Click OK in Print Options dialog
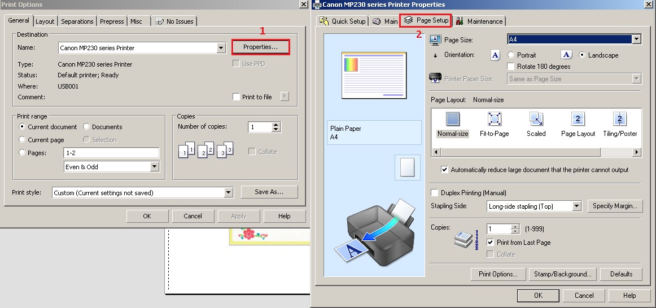This screenshot has height=308, width=656. click(147, 216)
